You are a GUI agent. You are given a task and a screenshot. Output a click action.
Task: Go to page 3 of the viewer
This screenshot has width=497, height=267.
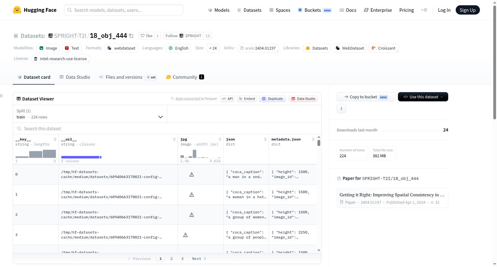point(182,259)
